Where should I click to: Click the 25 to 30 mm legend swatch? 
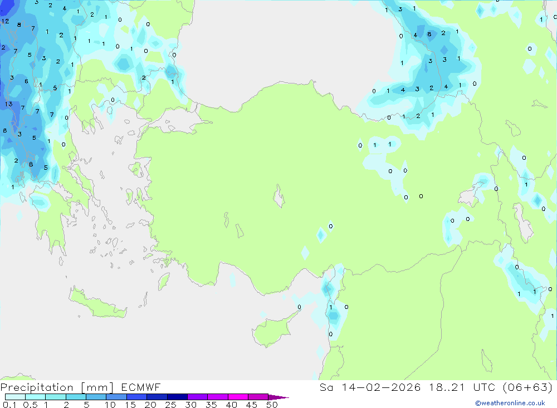click(177, 397)
